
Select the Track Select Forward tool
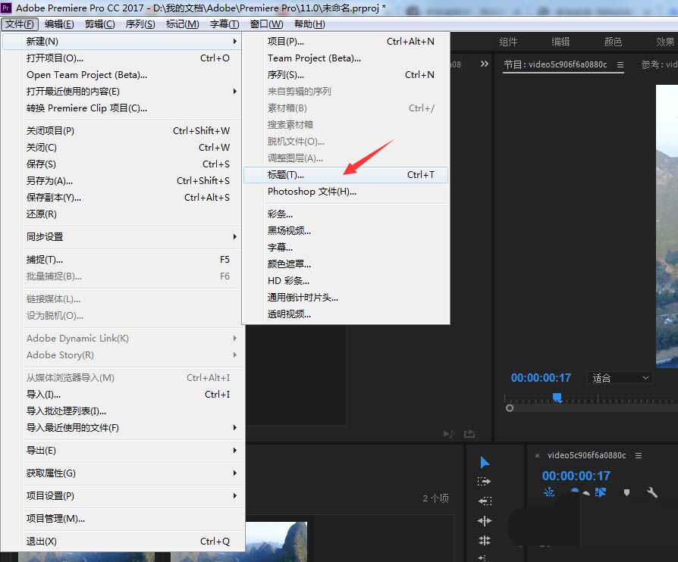[485, 482]
